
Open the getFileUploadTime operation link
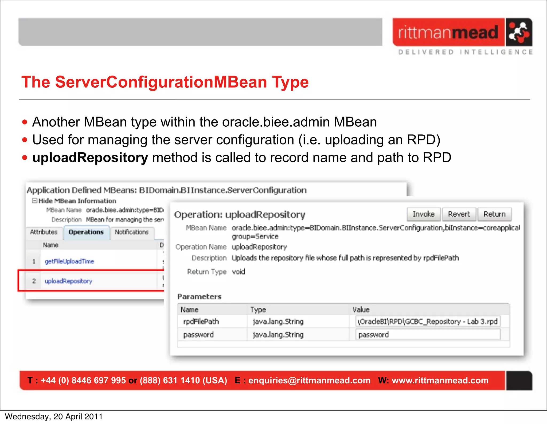click(x=69, y=261)
